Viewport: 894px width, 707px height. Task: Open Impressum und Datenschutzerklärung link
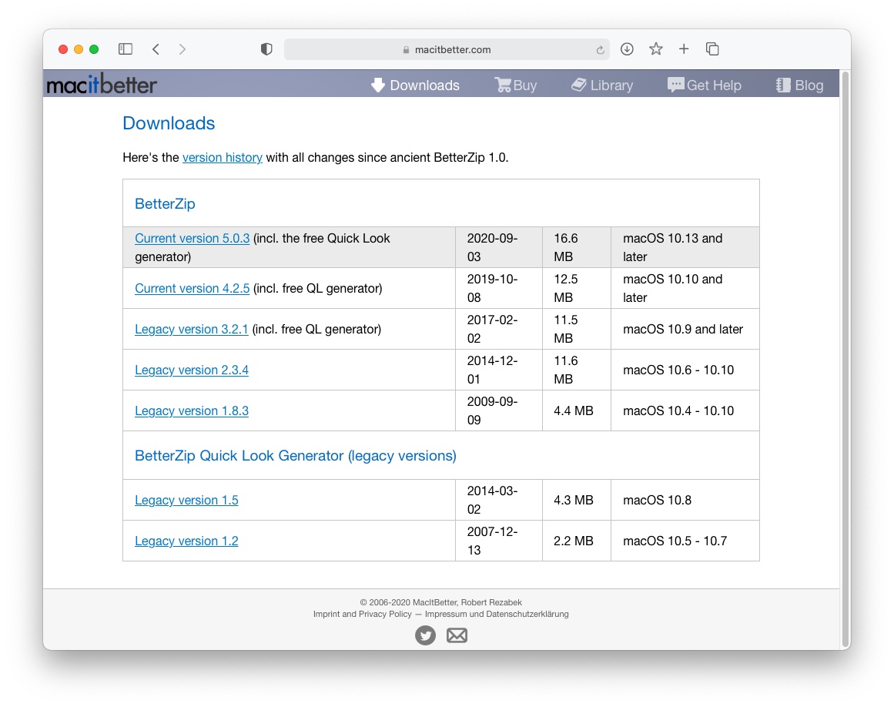coord(497,614)
